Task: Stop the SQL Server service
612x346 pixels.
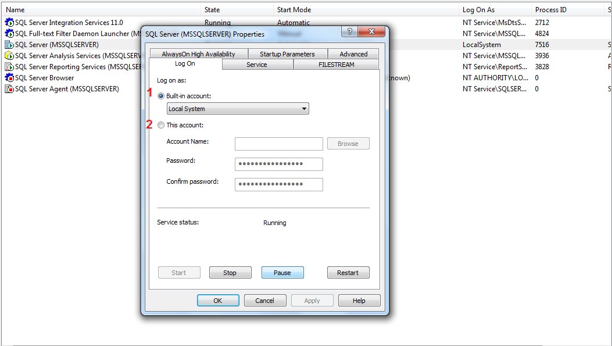Action: pos(230,273)
